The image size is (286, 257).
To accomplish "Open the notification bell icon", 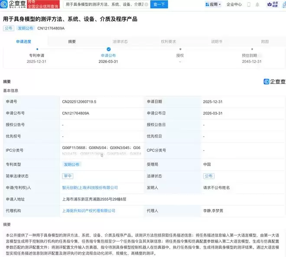I will pos(257,4).
